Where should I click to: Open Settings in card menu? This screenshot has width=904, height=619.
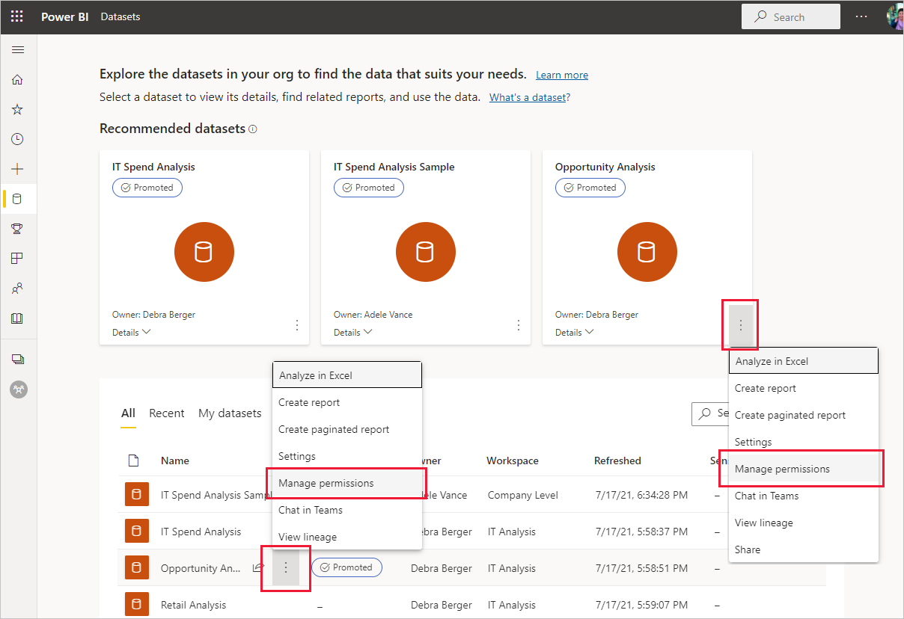[x=804, y=442]
